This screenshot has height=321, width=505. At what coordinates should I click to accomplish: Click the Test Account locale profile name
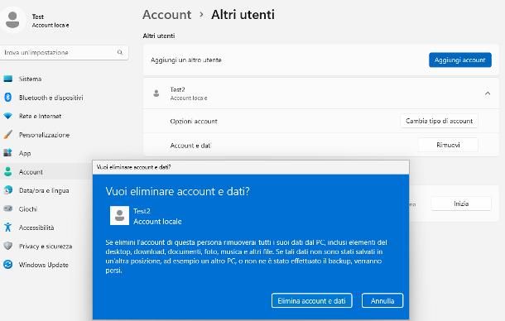point(50,21)
